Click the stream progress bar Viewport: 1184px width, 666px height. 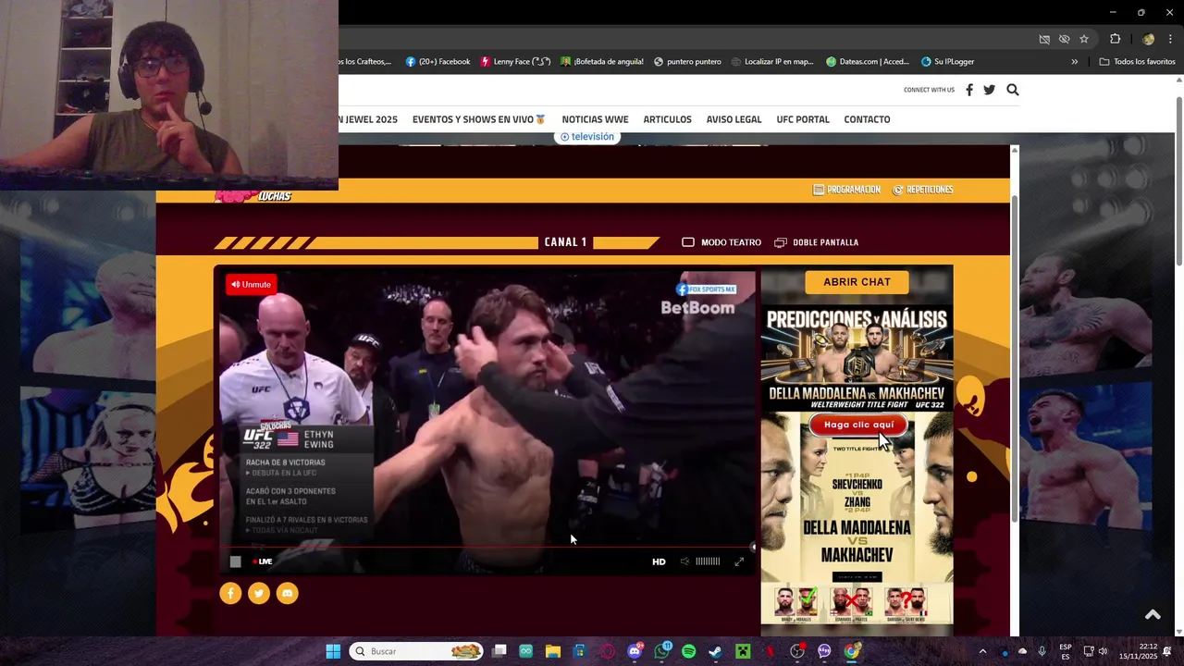click(486, 547)
